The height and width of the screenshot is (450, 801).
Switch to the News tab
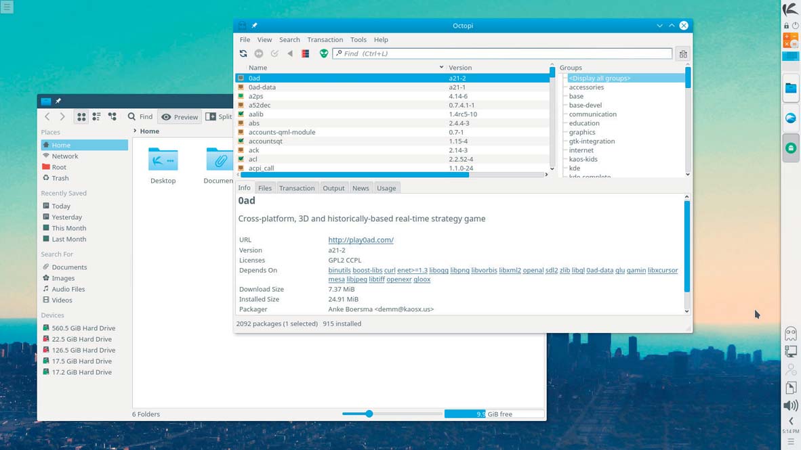(x=361, y=188)
